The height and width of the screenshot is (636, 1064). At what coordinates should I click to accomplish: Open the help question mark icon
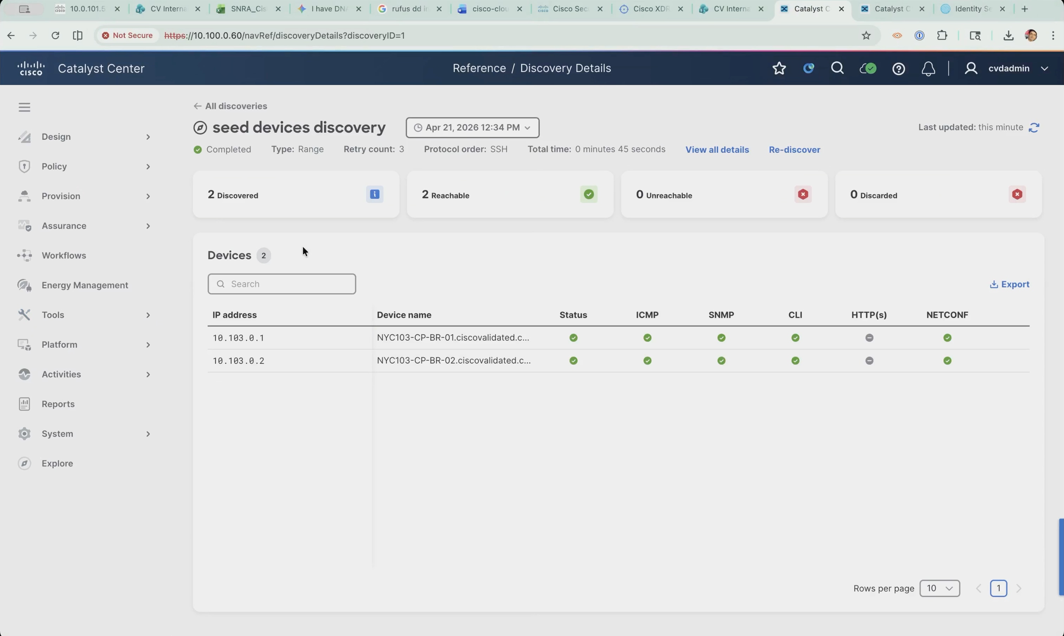pos(898,69)
